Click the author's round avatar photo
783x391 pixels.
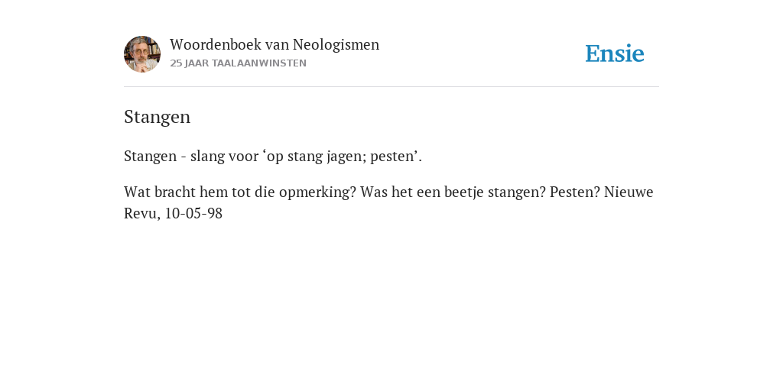(142, 54)
